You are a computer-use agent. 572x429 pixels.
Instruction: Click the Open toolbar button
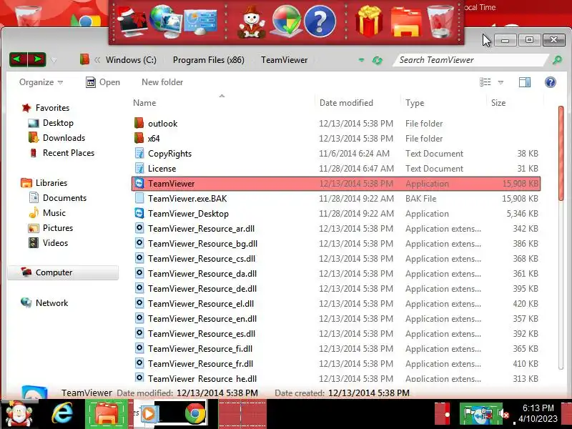[x=103, y=82]
